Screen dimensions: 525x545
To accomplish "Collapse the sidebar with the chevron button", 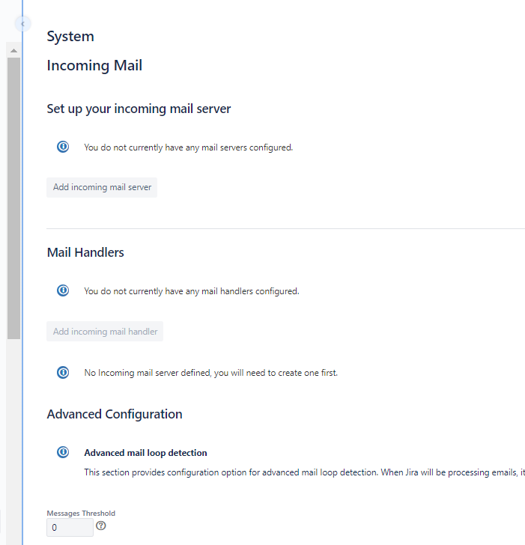I will click(22, 24).
